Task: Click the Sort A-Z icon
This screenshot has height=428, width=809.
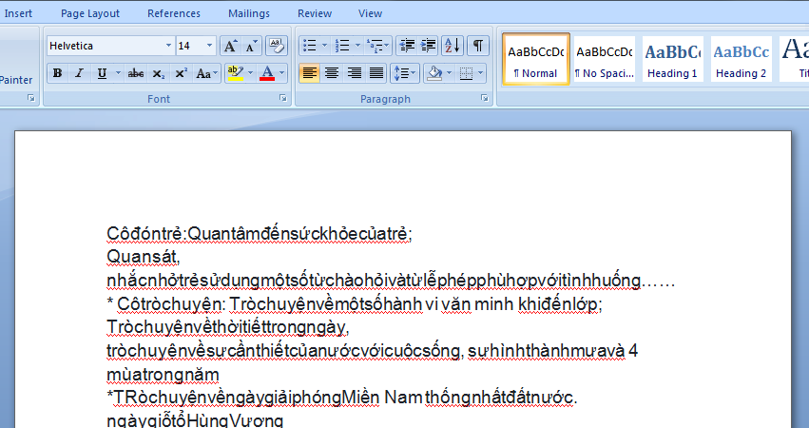Action: click(x=453, y=46)
